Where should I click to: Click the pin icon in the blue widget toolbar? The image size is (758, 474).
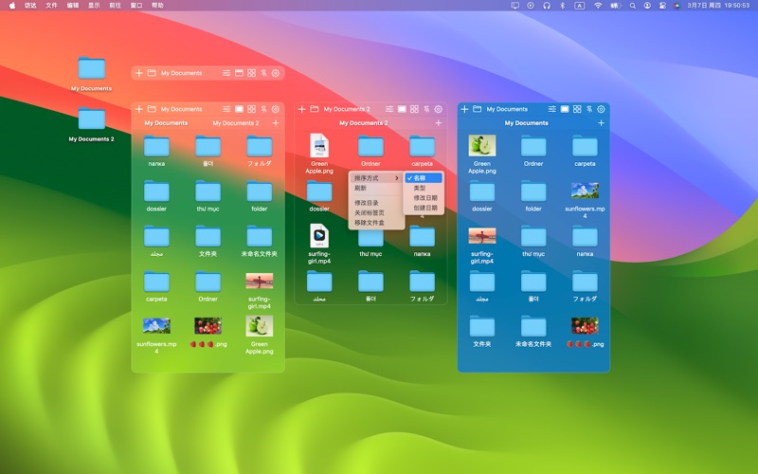tap(589, 109)
